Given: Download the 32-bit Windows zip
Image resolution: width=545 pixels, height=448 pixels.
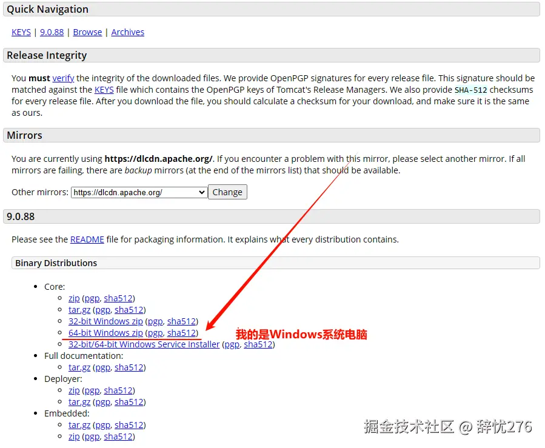Looking at the screenshot, I should (105, 321).
